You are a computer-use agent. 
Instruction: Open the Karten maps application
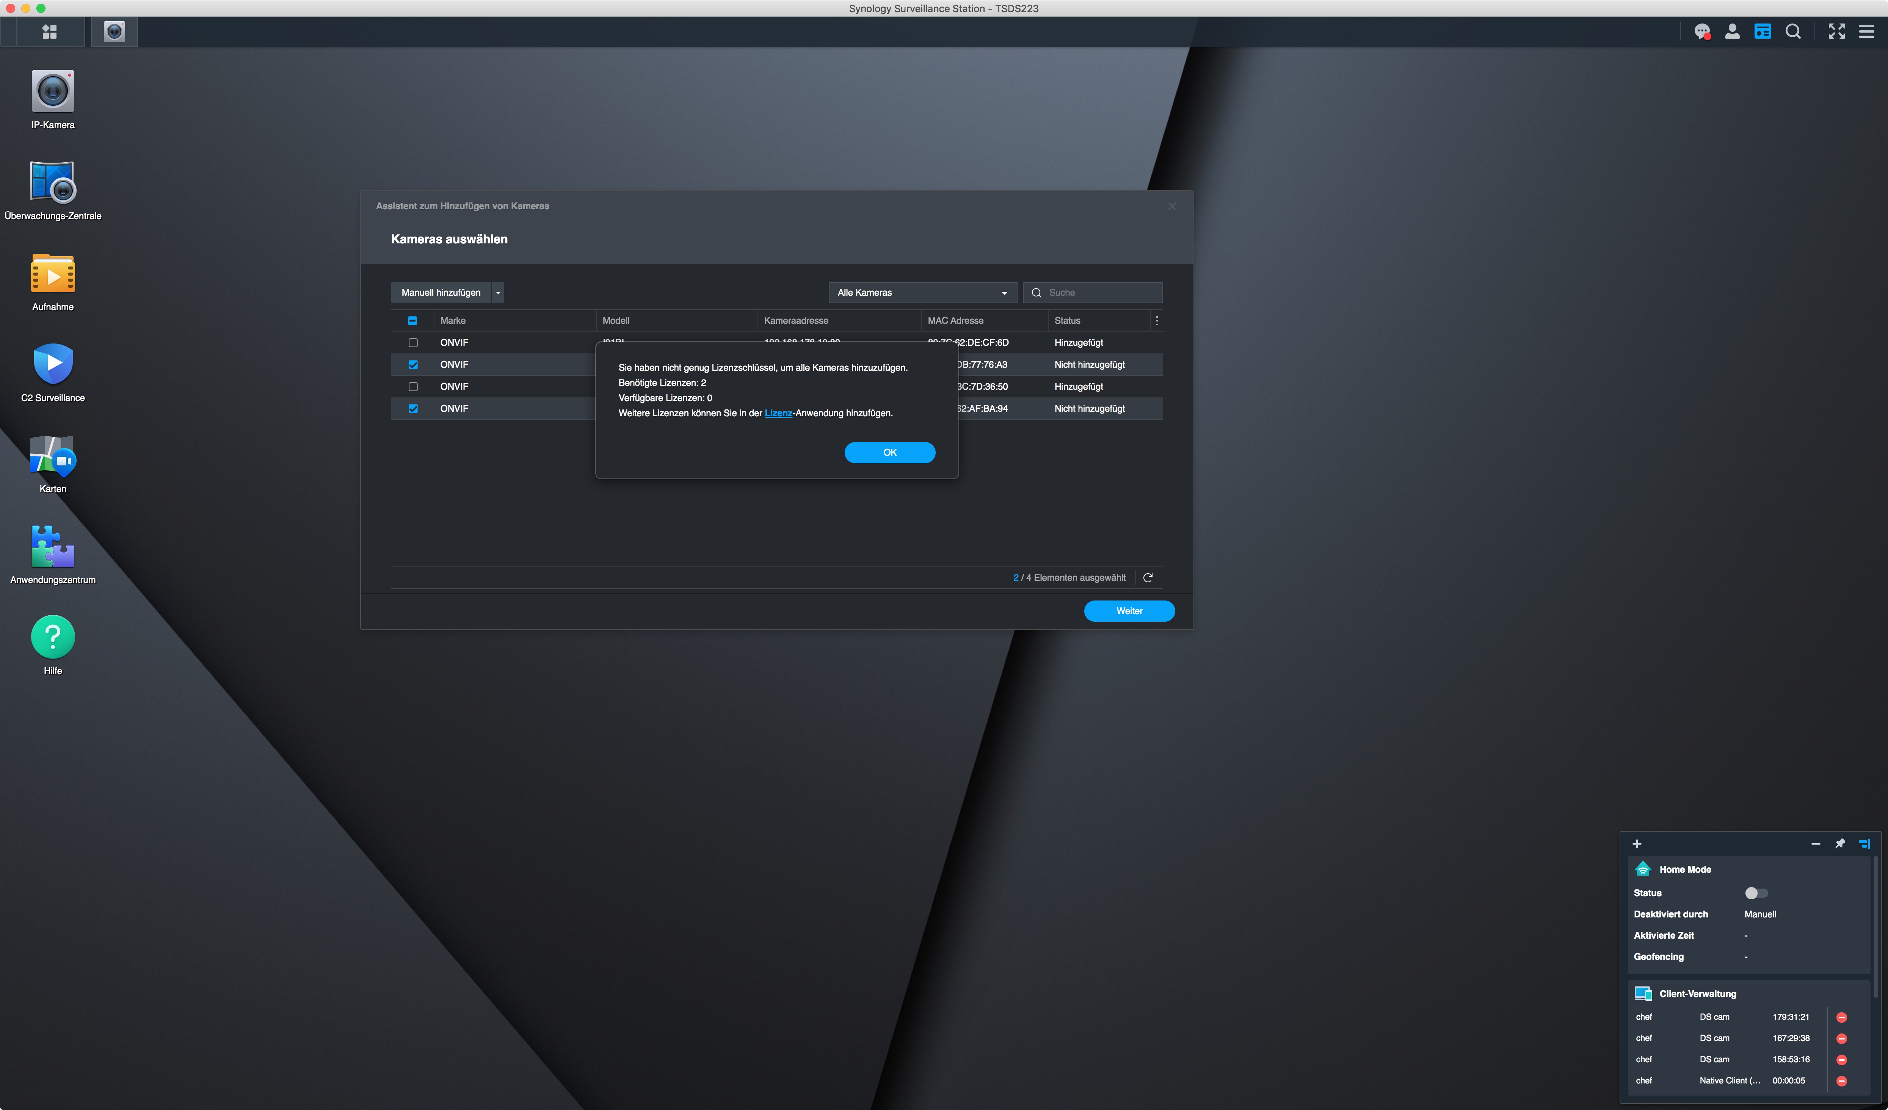point(52,456)
